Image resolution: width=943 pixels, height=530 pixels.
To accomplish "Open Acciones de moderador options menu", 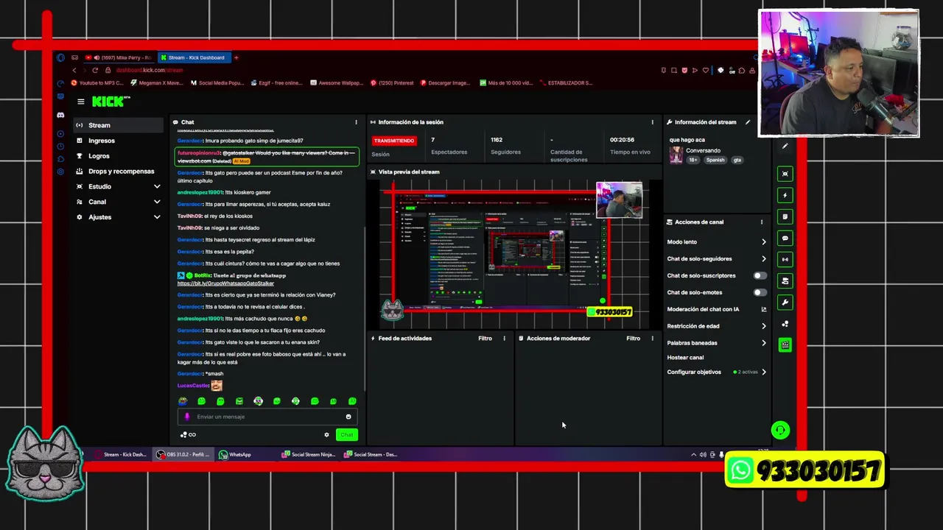I will (652, 339).
